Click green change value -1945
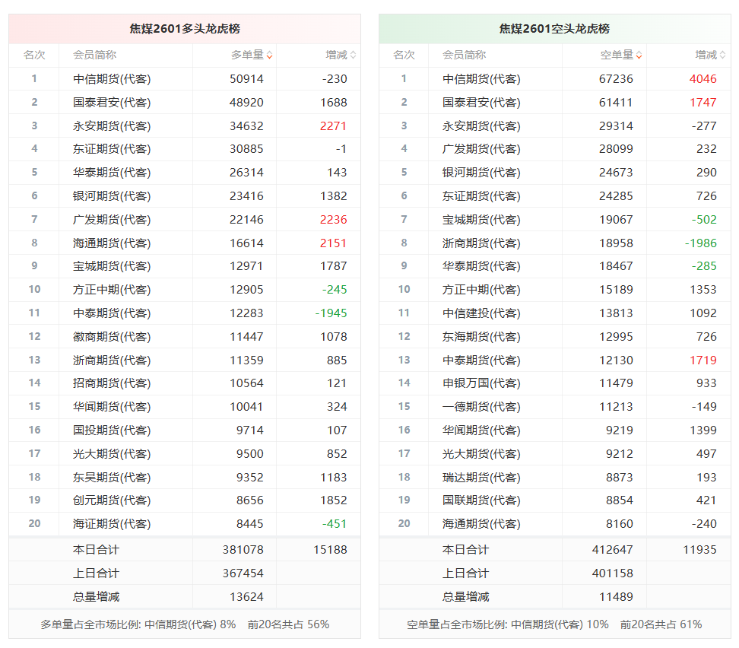 (x=331, y=313)
